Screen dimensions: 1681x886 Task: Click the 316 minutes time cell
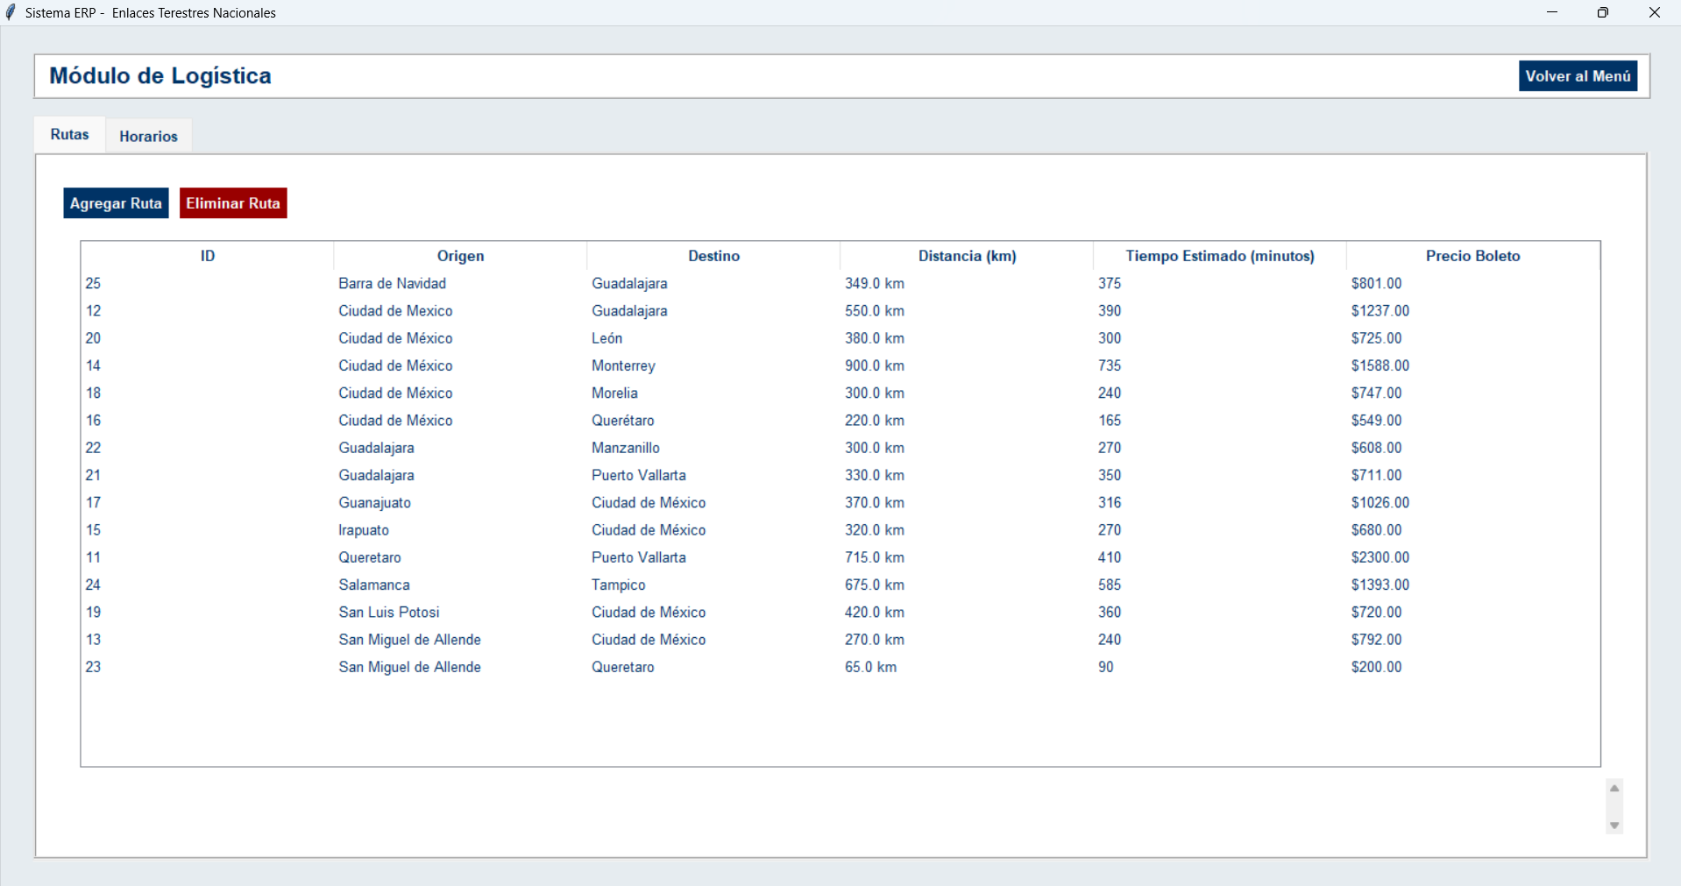1110,503
